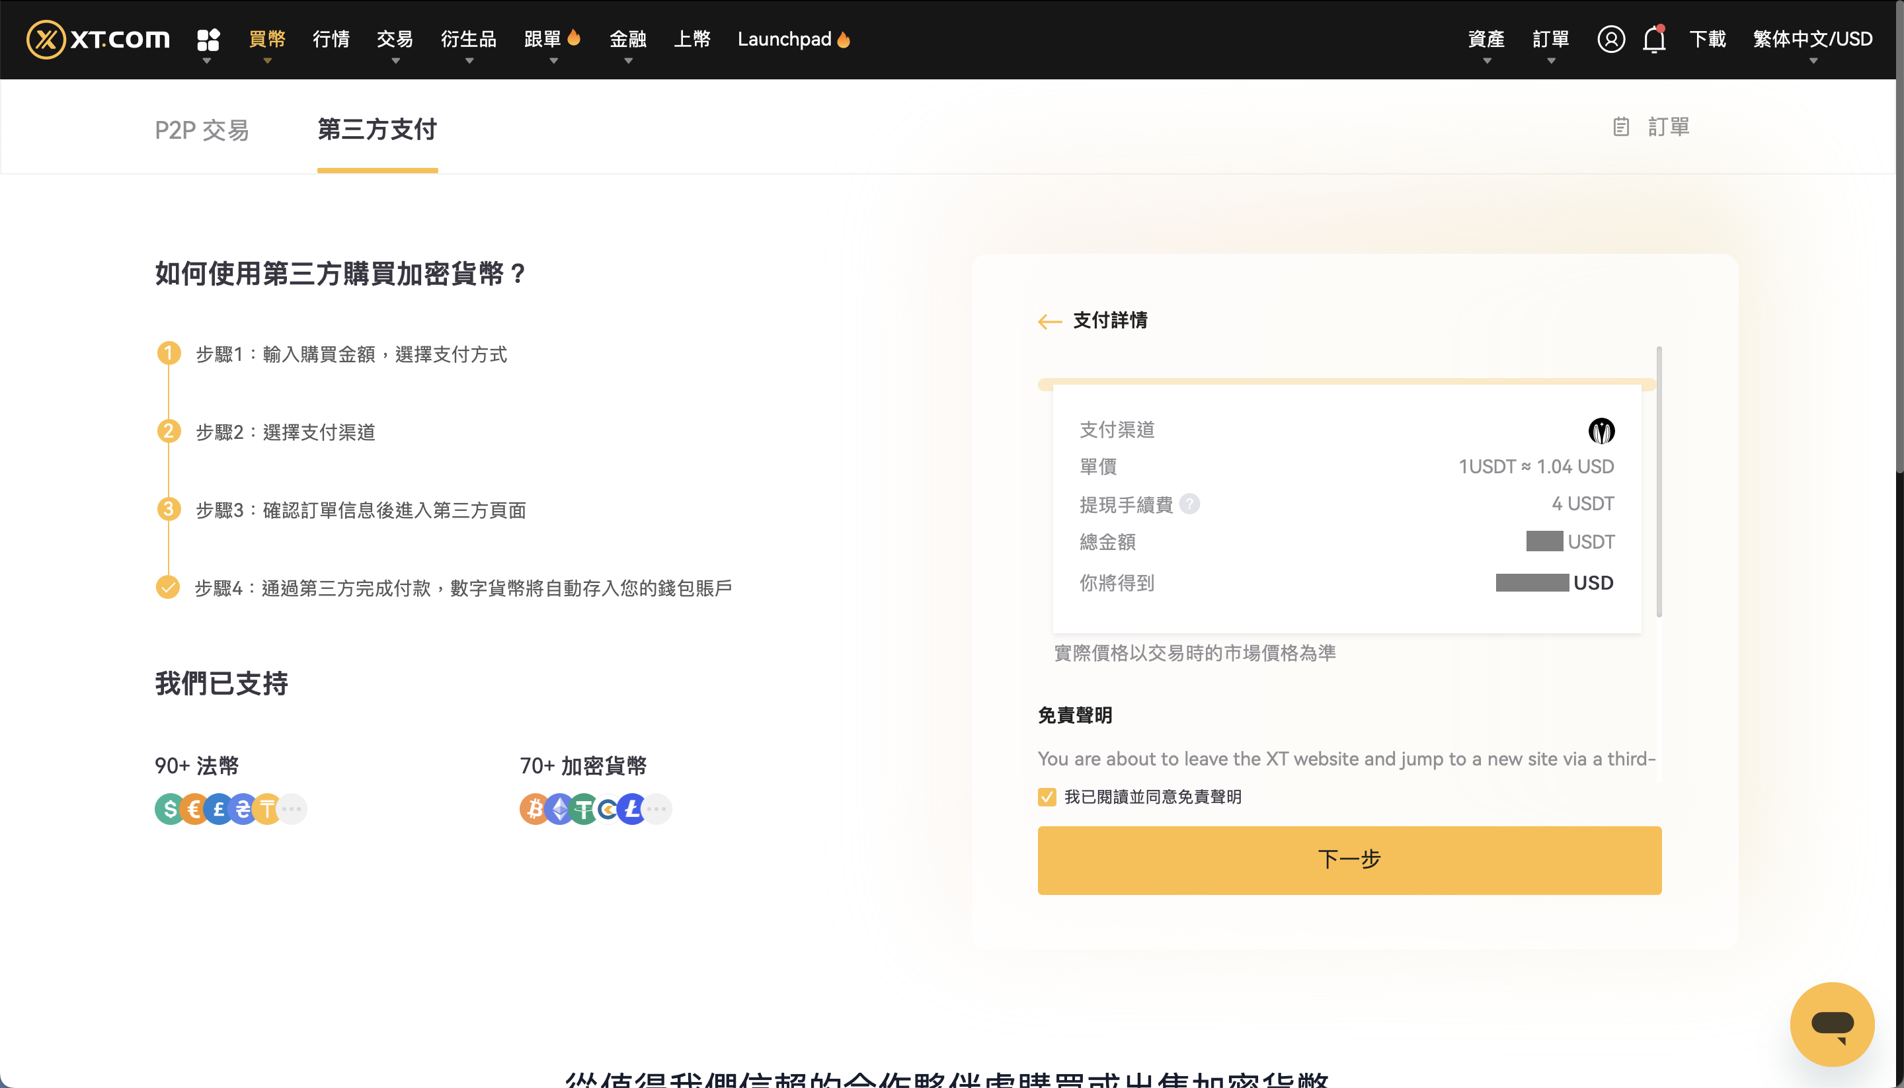Click the 實際價格以交易時的市場價格為準 note
This screenshot has height=1088, width=1904.
1194,653
